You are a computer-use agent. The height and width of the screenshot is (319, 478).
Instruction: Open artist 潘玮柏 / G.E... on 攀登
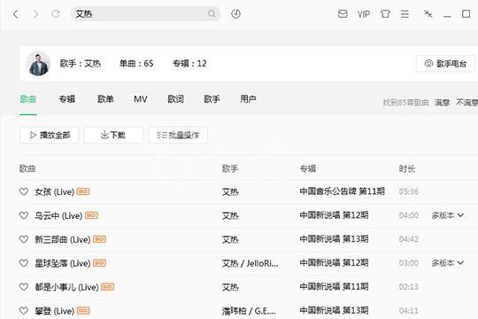pos(249,311)
